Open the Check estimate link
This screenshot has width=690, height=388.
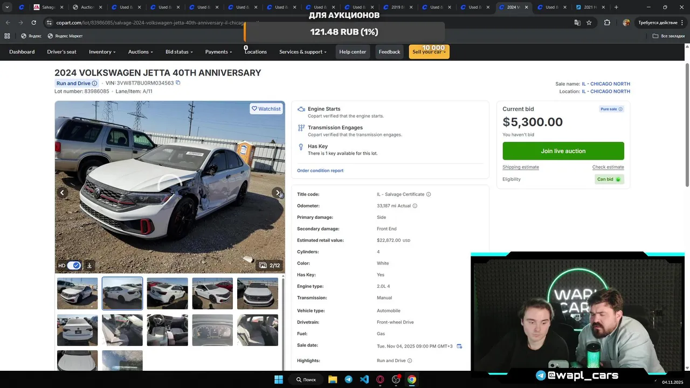pos(608,167)
